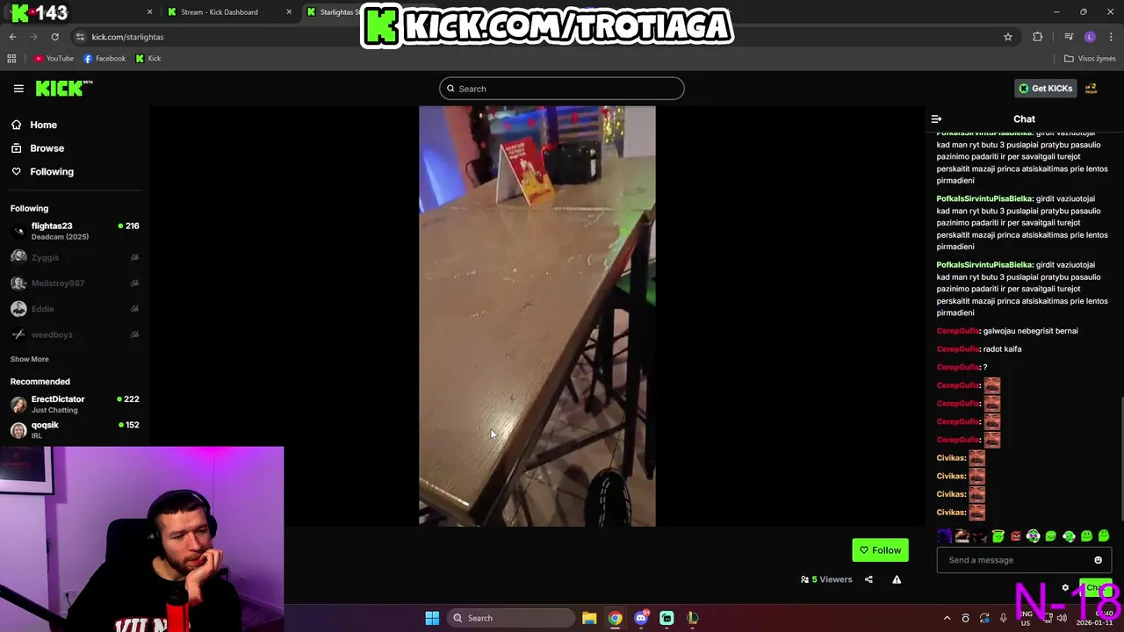Follow the starlightas channel
Viewport: 1124px width, 632px height.
pos(880,550)
